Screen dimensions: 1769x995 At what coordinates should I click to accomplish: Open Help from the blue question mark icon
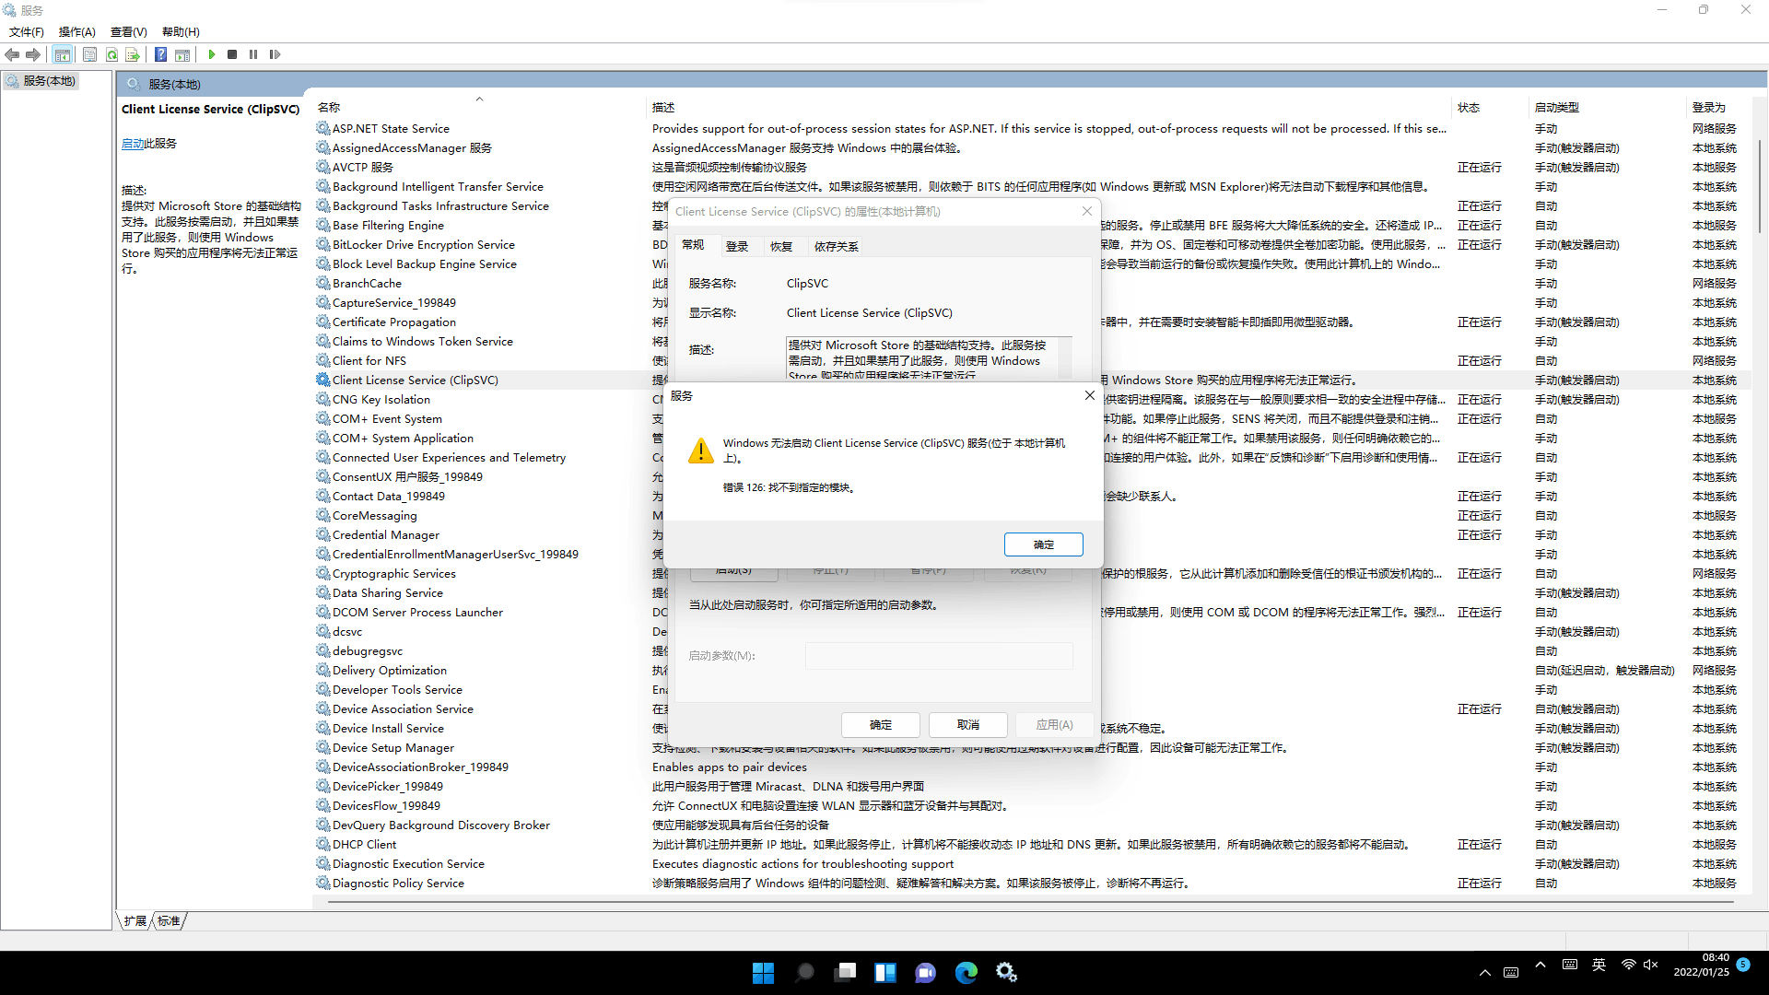tap(161, 54)
